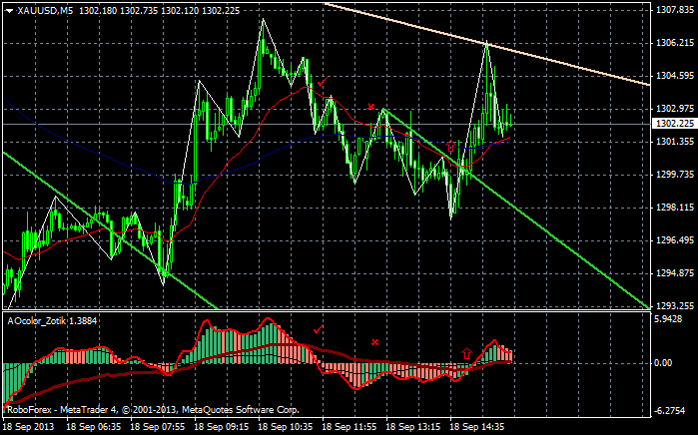Image resolution: width=698 pixels, height=435 pixels.
Task: Click the 1298.115 price scale value
Action: coord(675,208)
